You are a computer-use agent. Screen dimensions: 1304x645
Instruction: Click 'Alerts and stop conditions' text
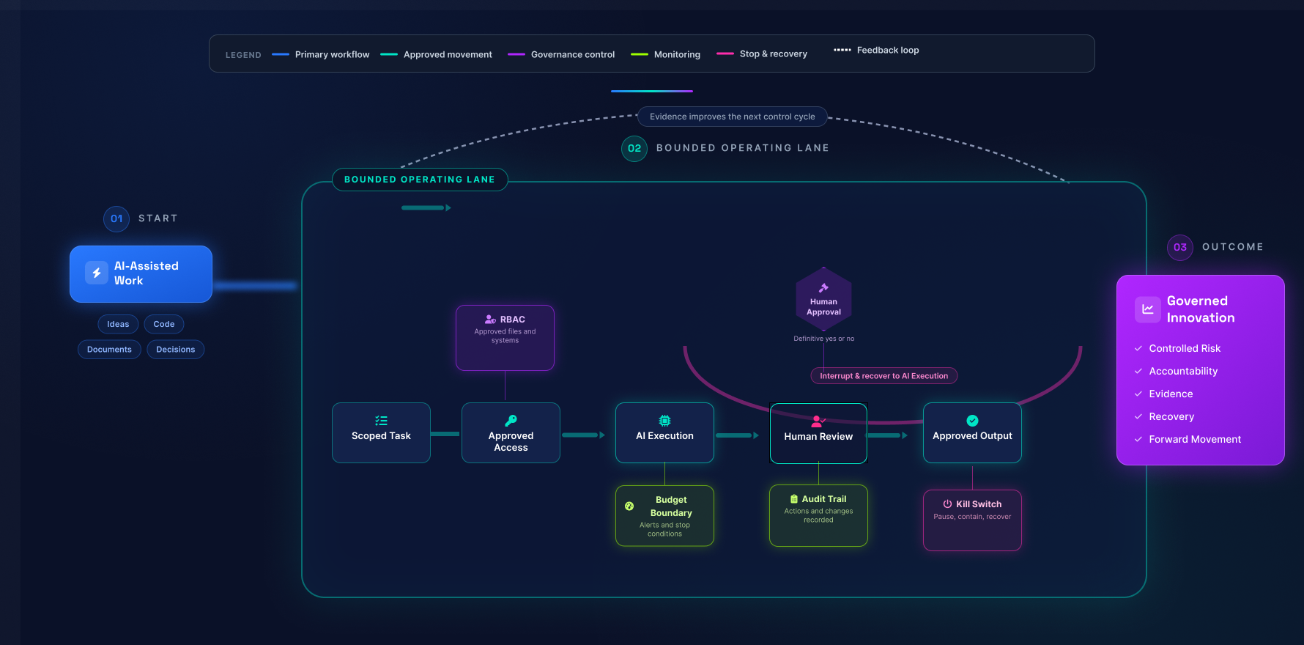[664, 529]
